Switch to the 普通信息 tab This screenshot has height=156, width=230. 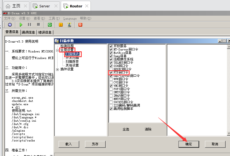12,32
